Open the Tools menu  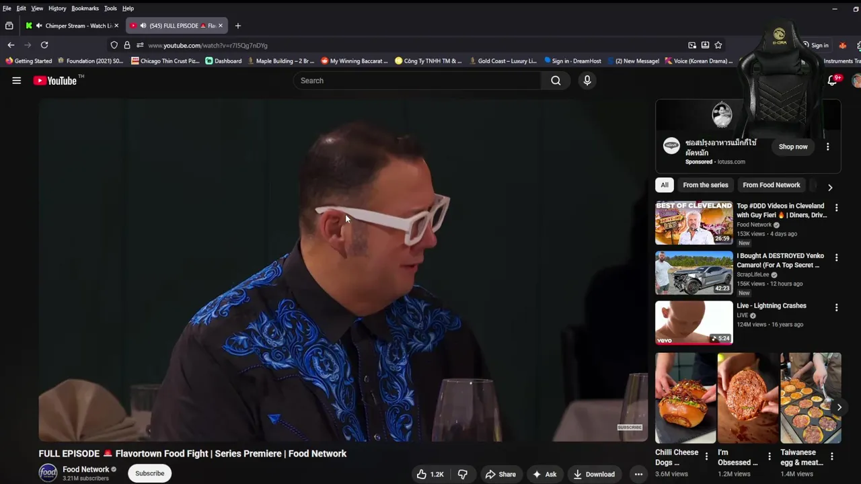[x=110, y=8]
